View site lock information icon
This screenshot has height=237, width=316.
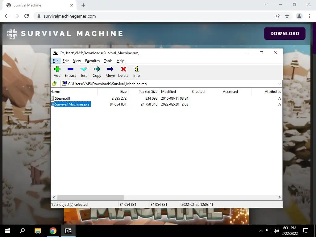pyautogui.click(x=39, y=16)
